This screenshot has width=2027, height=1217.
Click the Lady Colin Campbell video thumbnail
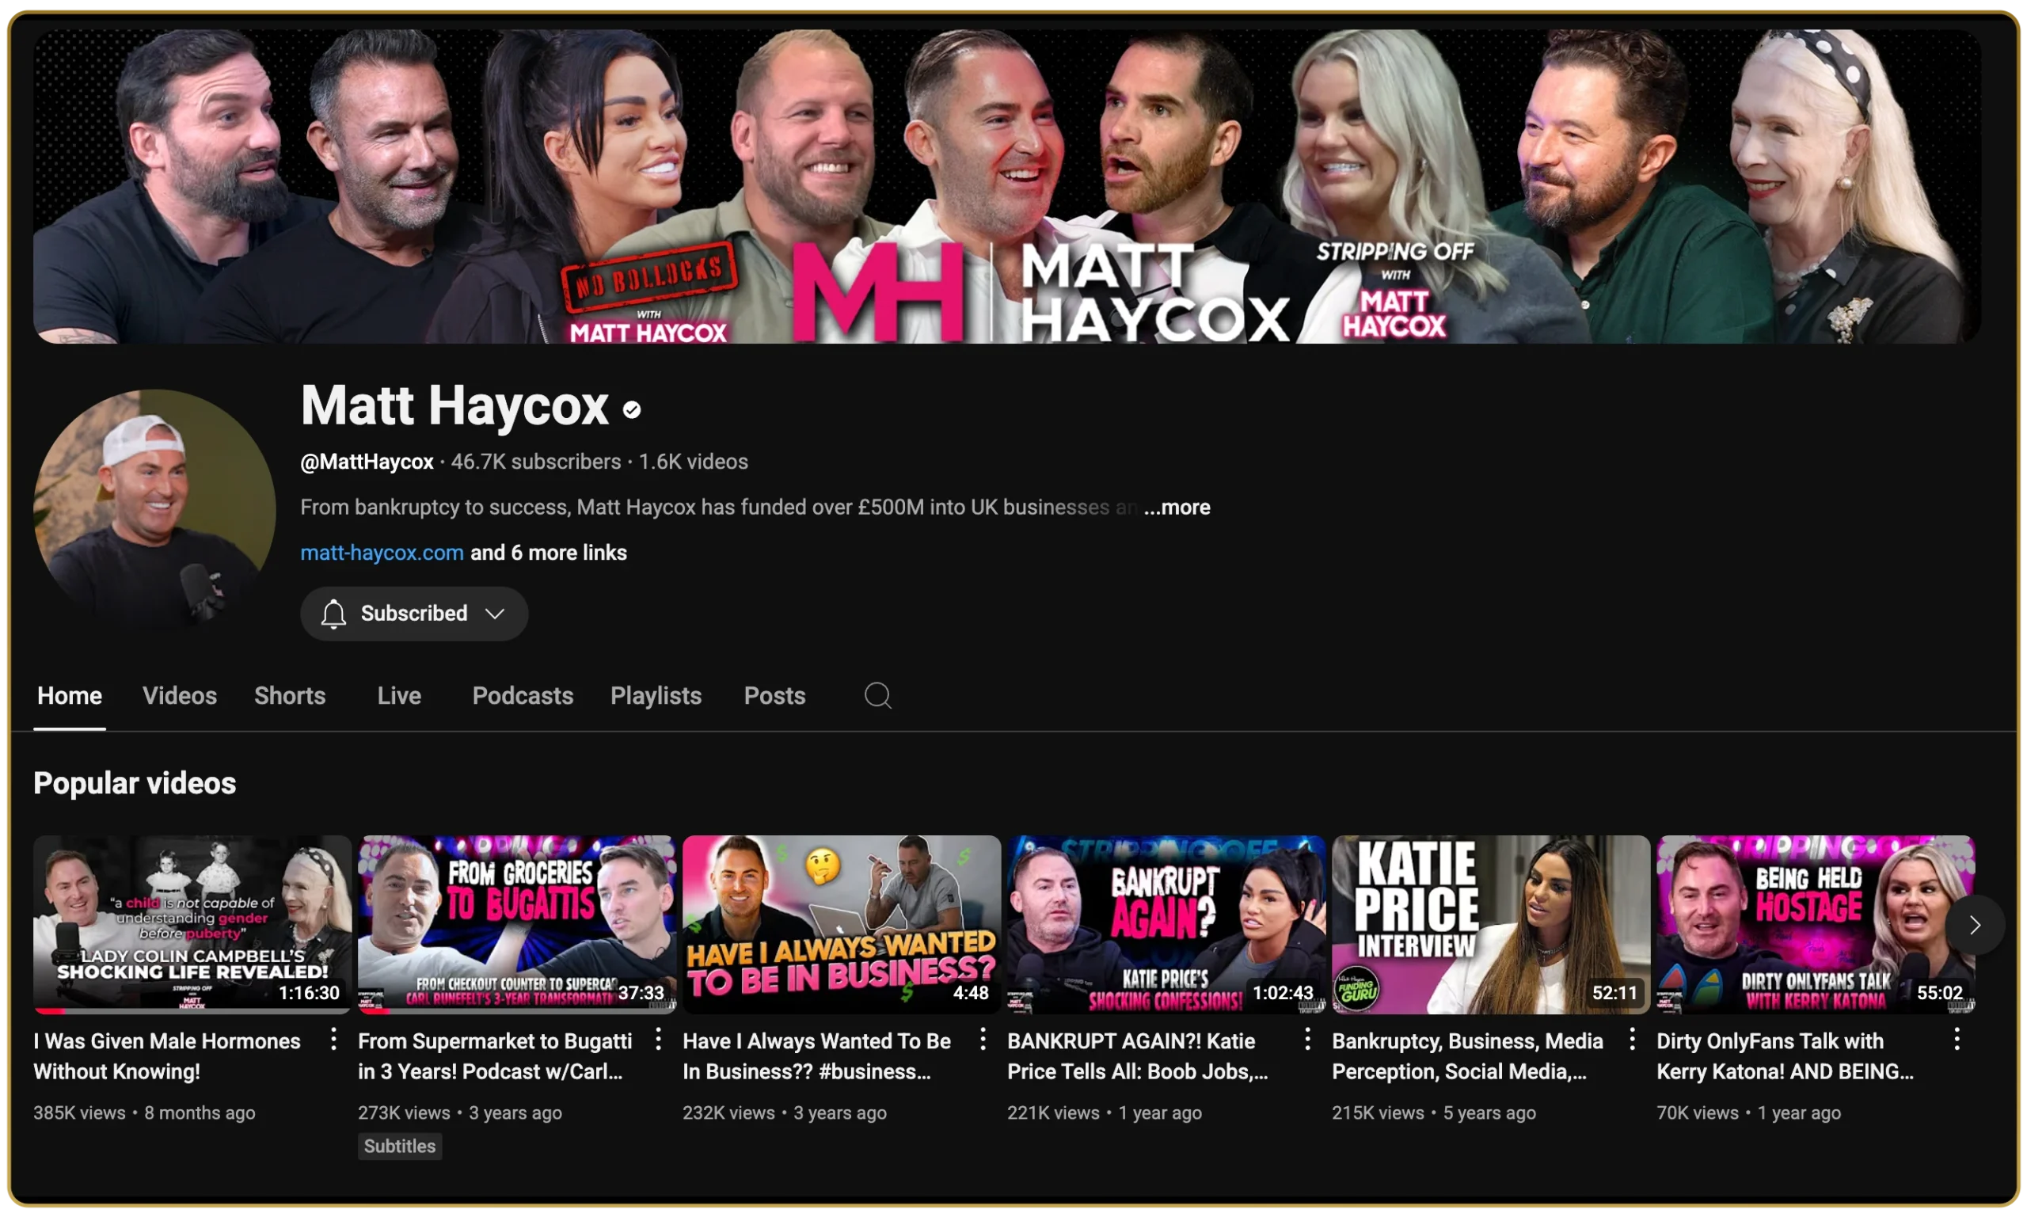pos(192,924)
